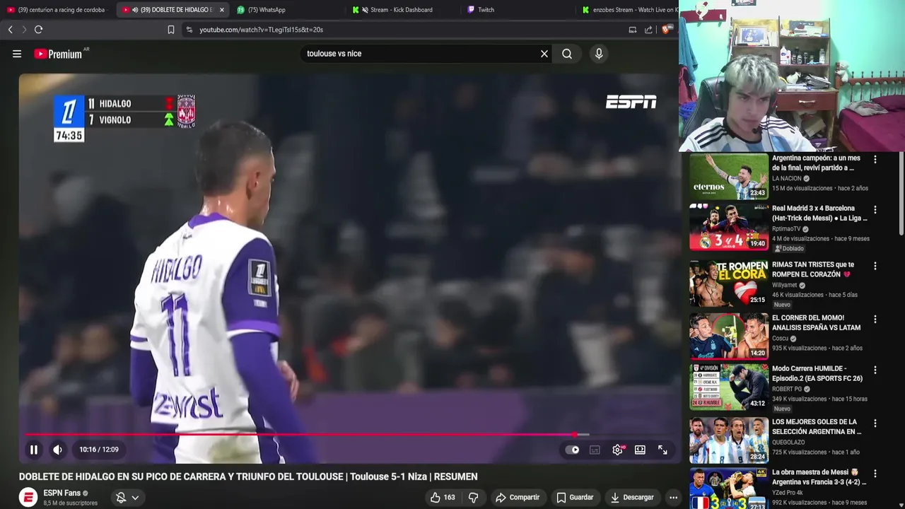The image size is (905, 509).
Task: Click the progress bar scrubber dot
Action: tap(575, 435)
